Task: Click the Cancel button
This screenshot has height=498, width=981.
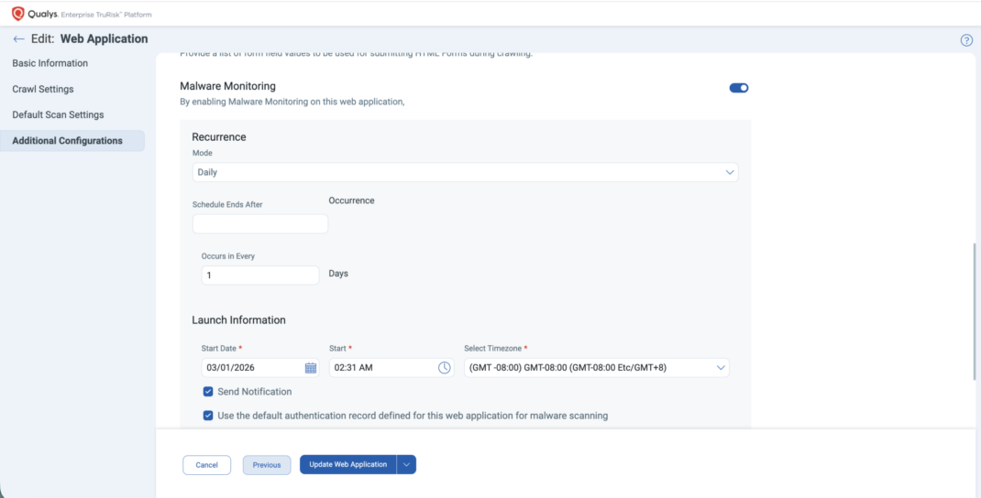Action: point(206,465)
